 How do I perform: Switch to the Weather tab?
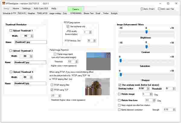(31, 13)
